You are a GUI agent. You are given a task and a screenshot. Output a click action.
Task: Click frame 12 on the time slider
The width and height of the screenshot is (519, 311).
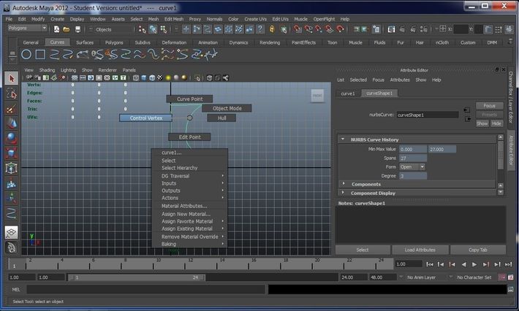point(185,264)
